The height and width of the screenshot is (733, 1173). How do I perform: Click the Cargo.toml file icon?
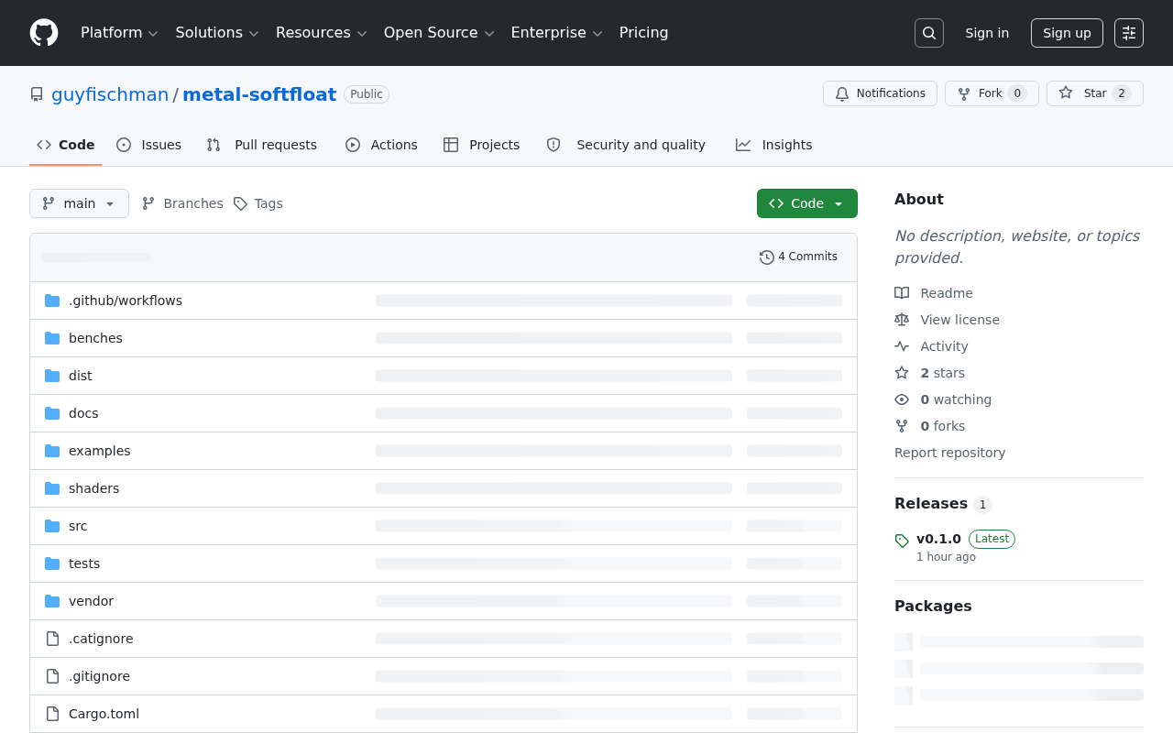pos(52,714)
